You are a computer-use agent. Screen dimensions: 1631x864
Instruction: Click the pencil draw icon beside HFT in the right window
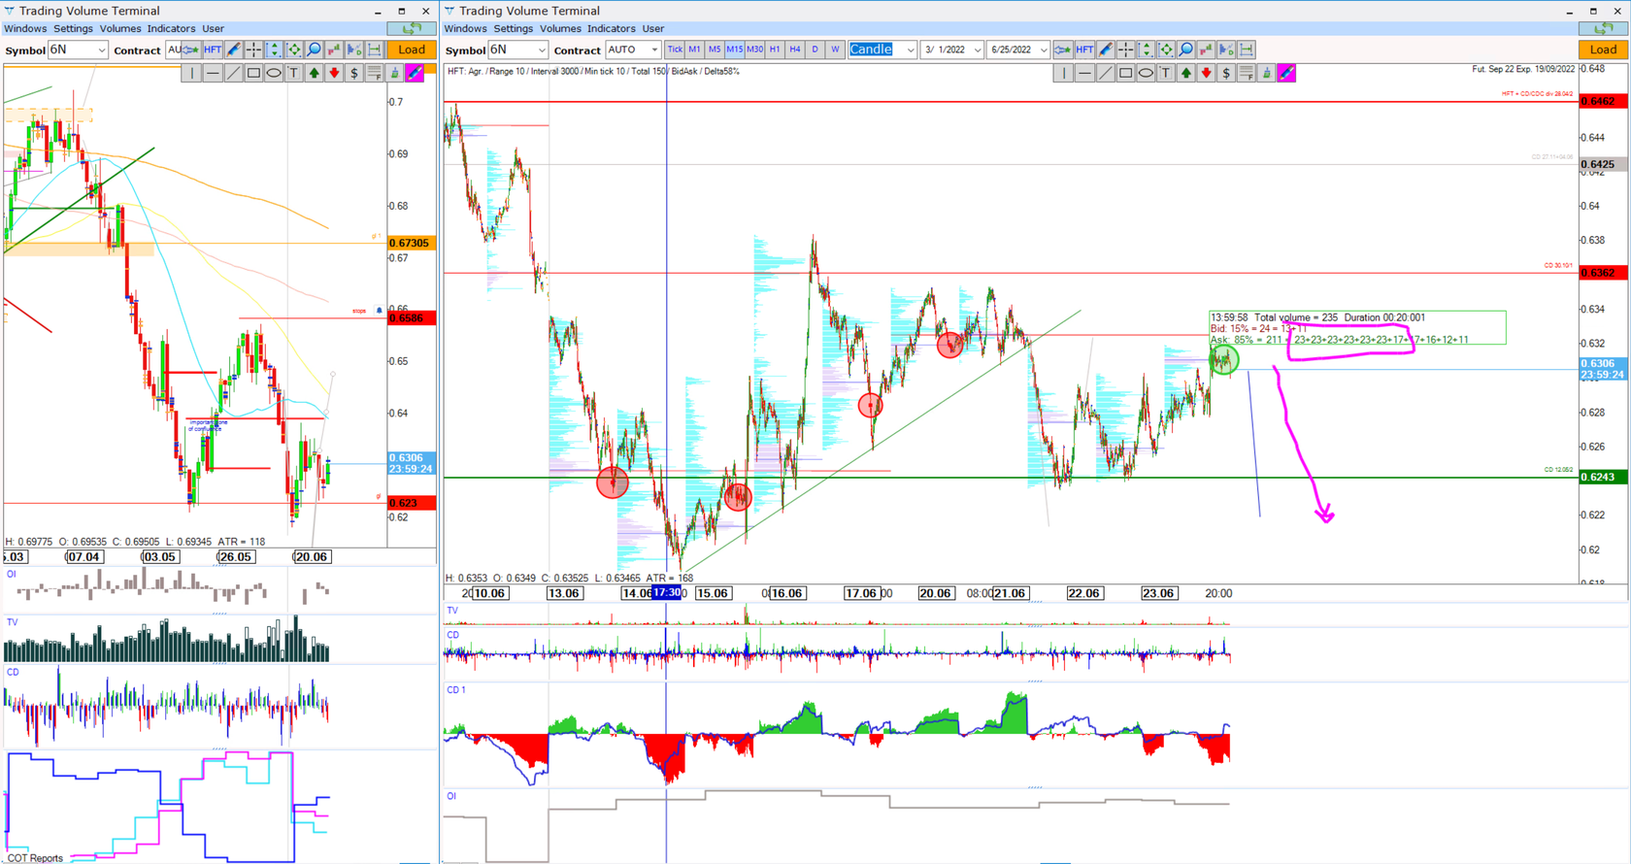click(1106, 50)
